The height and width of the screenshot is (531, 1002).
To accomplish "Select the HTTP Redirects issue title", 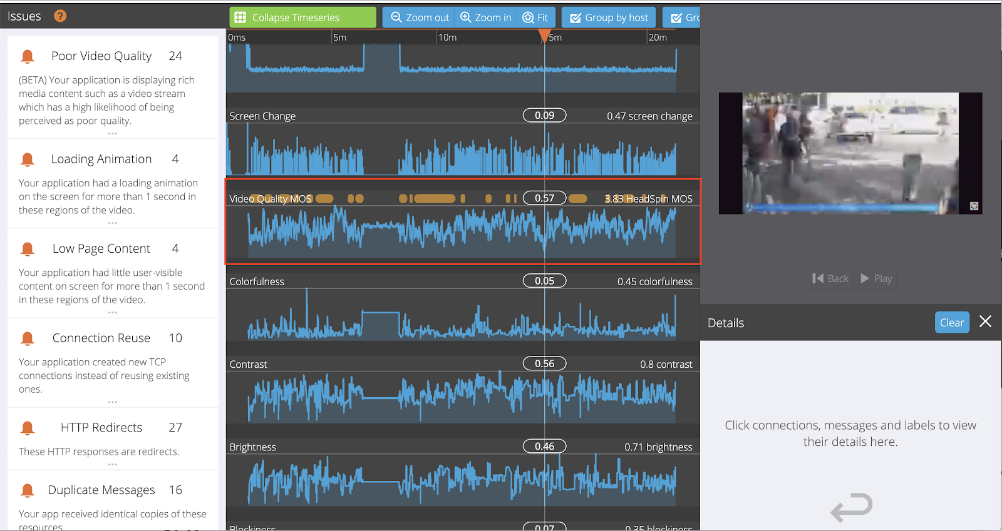I will pyautogui.click(x=101, y=428).
